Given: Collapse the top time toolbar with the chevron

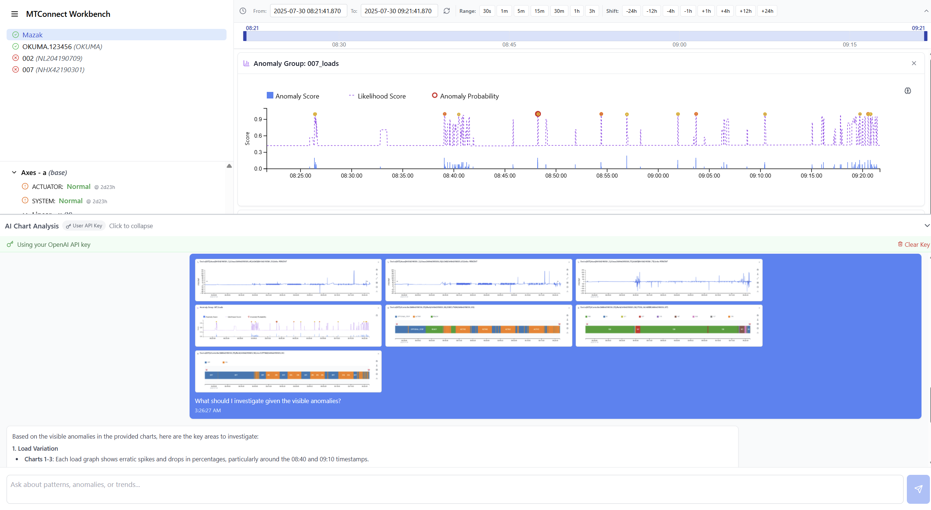Looking at the screenshot, I should coord(926,11).
